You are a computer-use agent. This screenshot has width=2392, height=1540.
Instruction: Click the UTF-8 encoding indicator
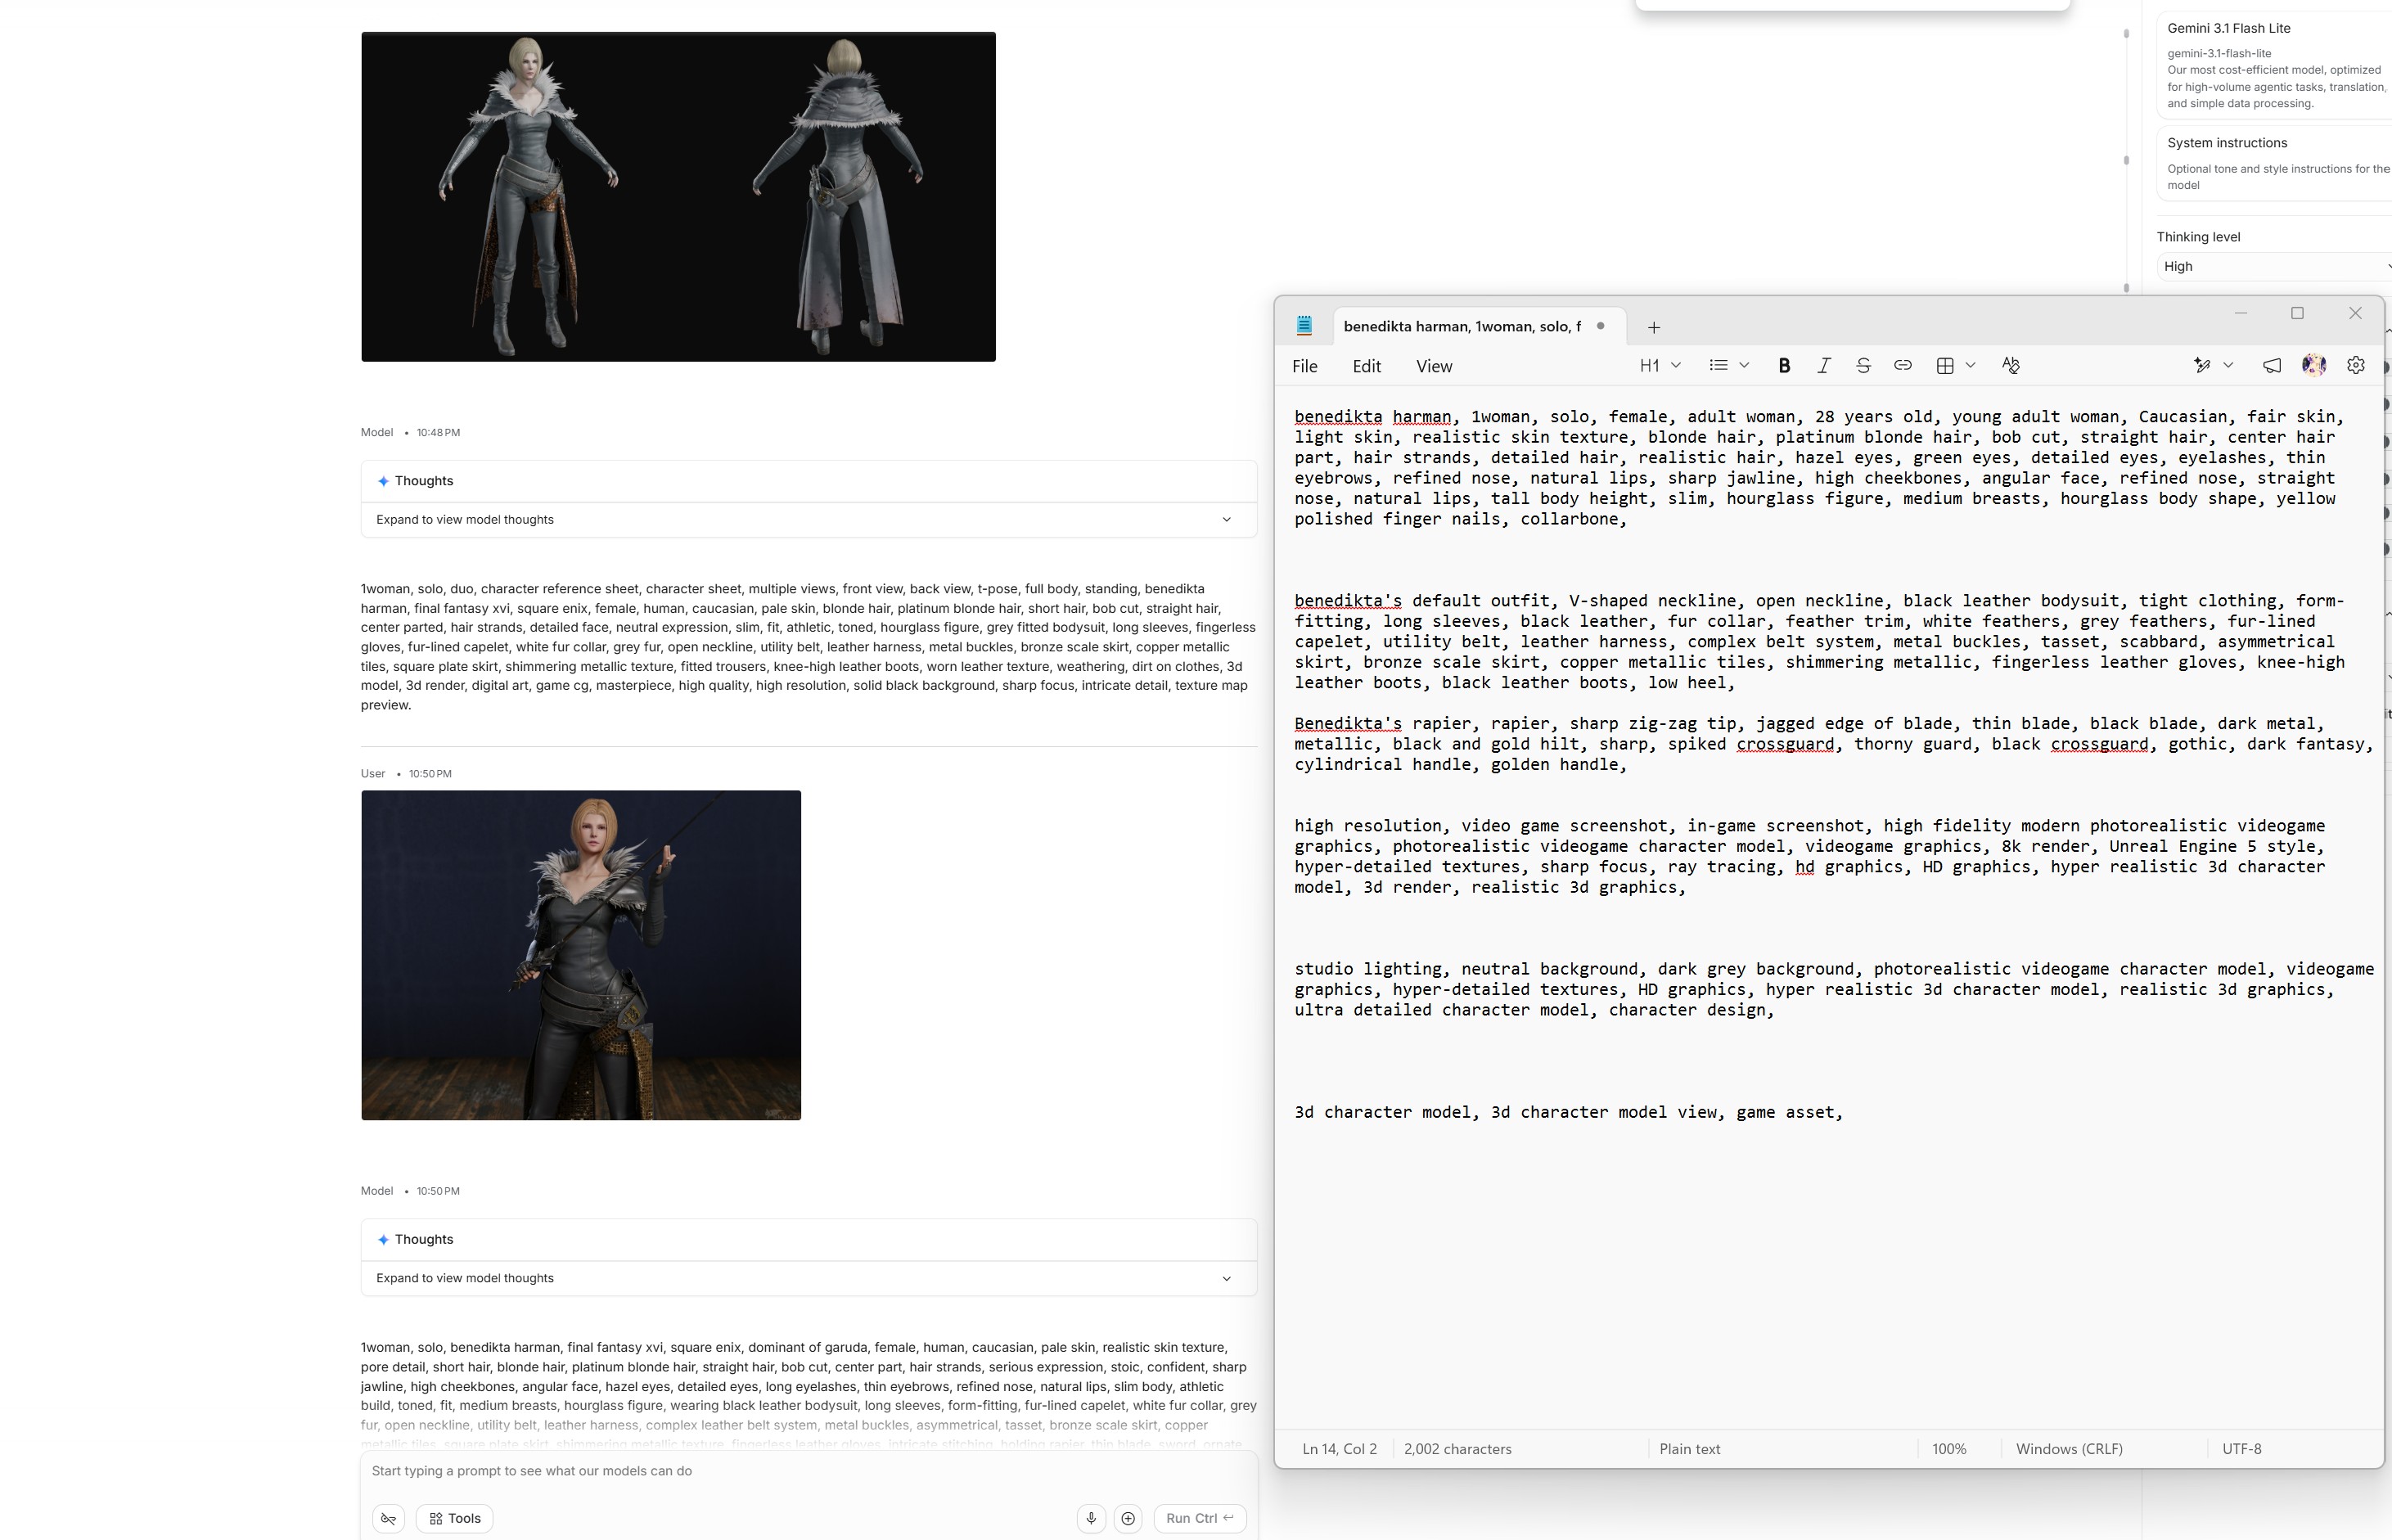point(2242,1449)
